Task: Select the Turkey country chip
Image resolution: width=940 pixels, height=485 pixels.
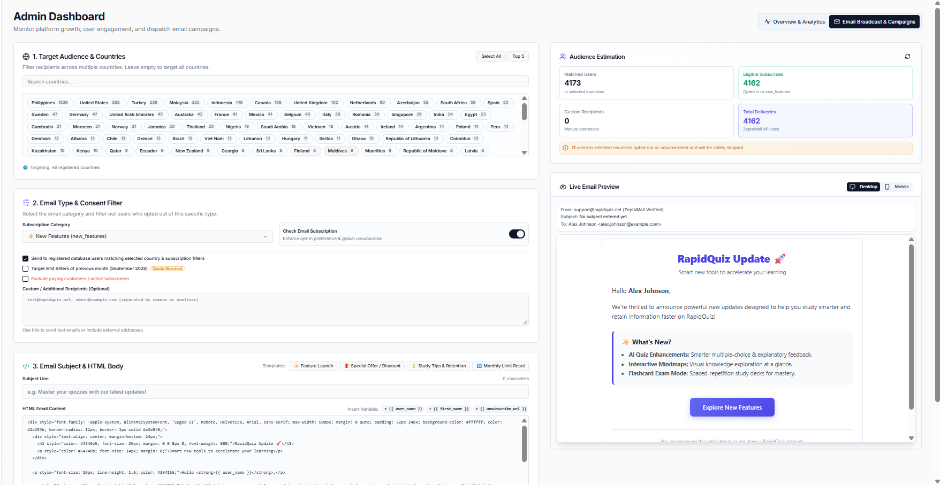Action: point(145,103)
